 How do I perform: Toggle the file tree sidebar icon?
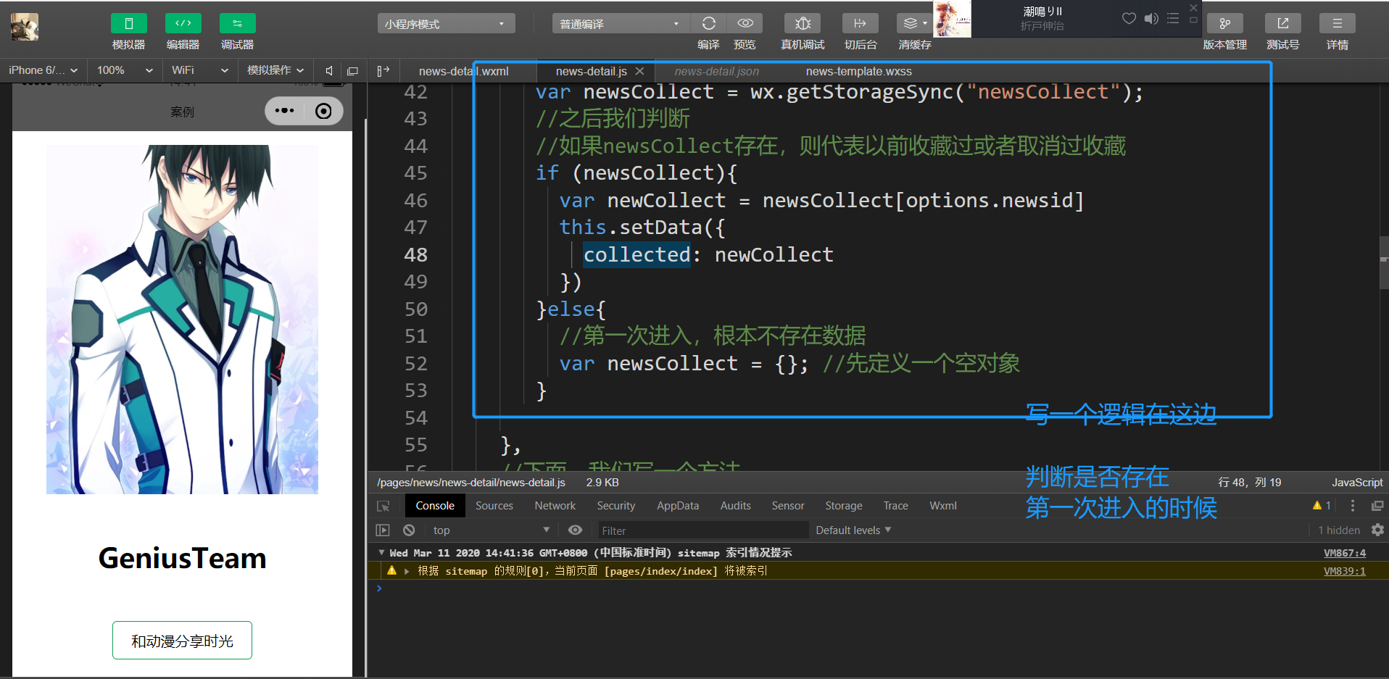pos(383,70)
